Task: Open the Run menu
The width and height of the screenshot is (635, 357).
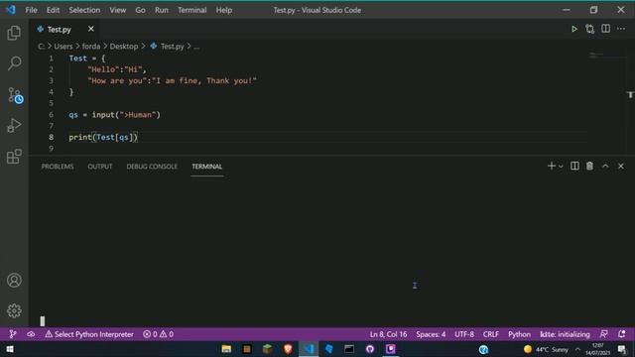Action: tap(161, 10)
